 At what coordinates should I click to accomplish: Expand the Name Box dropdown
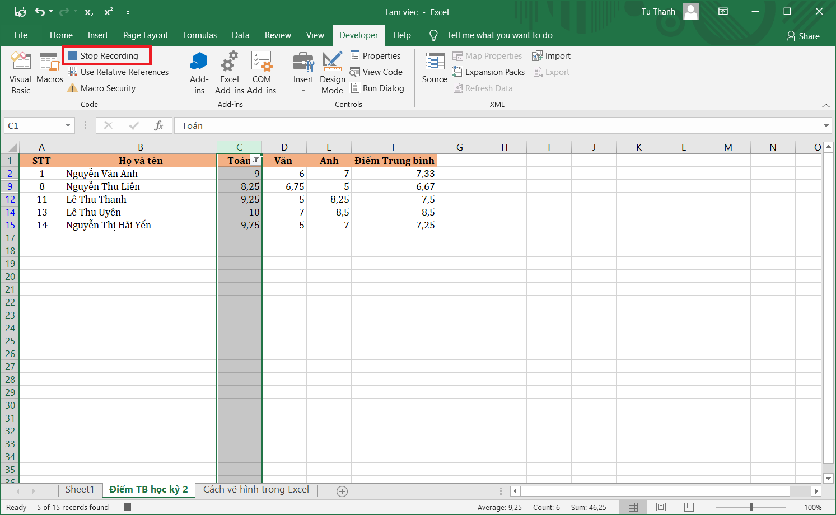click(x=68, y=126)
